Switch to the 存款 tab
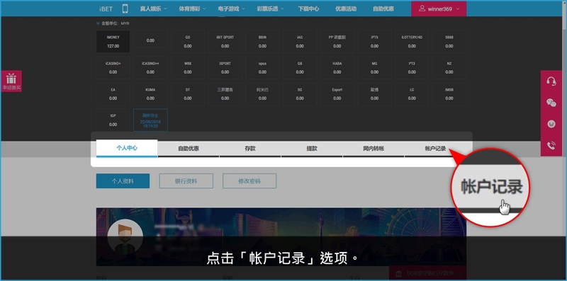Screen dimensions: 567x281 (250, 149)
